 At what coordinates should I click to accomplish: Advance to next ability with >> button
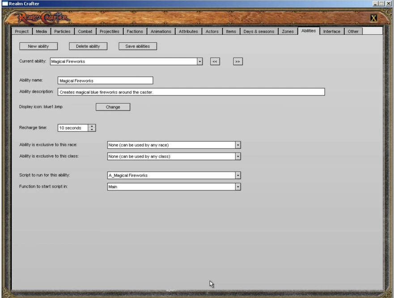[x=237, y=61]
